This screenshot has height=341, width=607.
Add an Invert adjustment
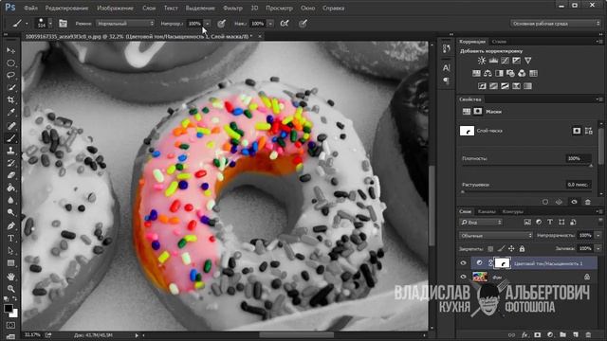[482, 86]
